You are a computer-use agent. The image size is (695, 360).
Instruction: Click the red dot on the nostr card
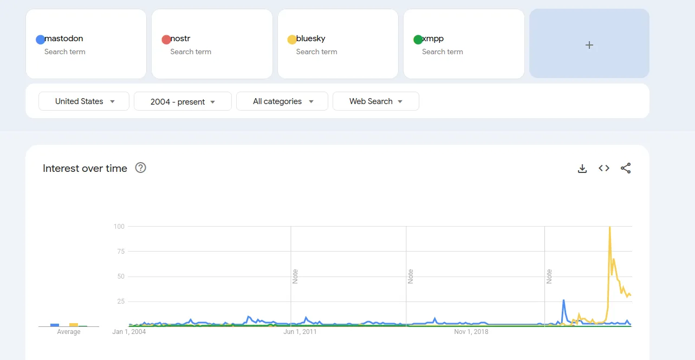(166, 38)
